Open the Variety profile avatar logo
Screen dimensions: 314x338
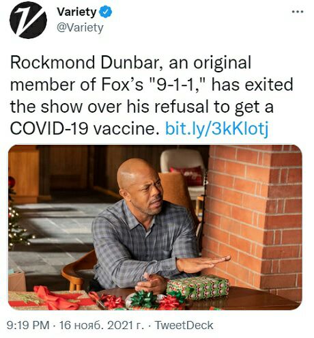point(28,20)
